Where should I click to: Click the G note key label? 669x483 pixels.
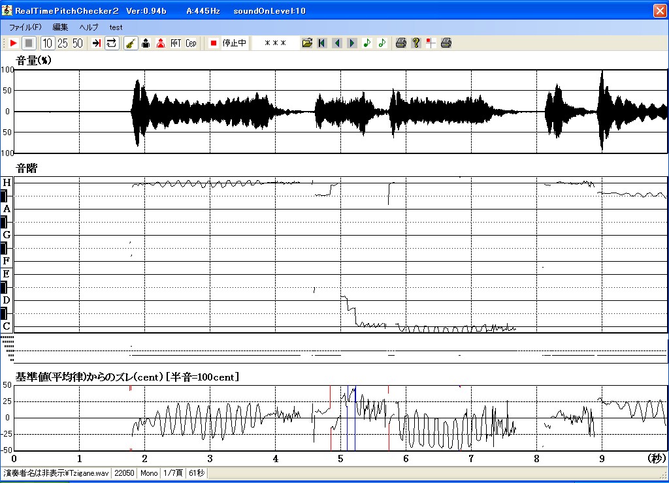(7, 235)
